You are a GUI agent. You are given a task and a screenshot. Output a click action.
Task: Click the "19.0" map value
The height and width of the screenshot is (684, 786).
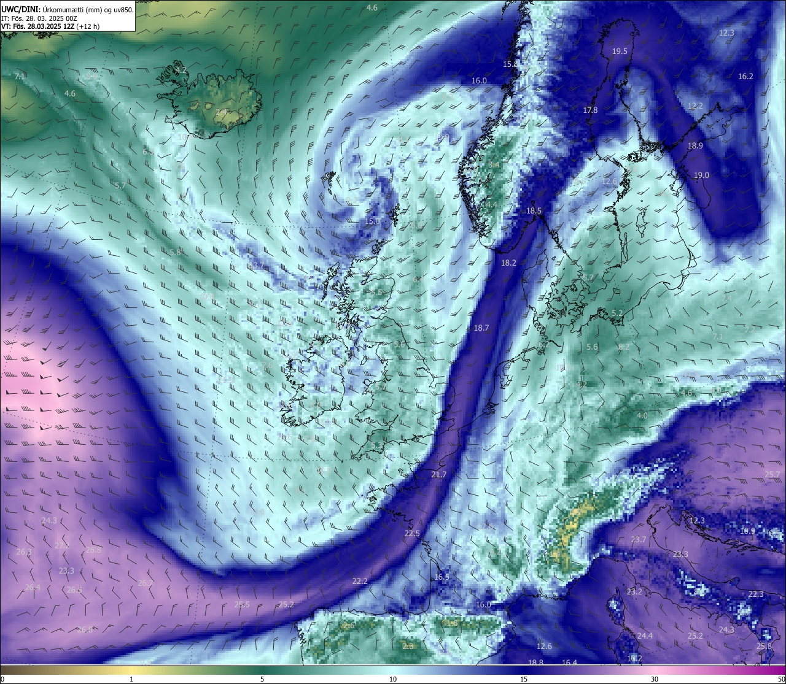[x=701, y=175]
